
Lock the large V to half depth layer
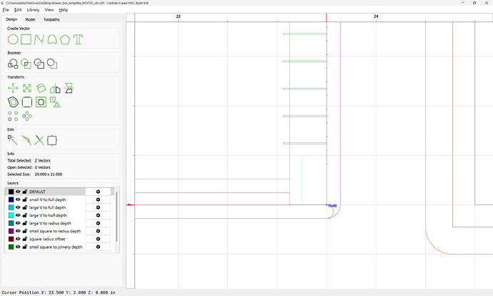click(x=25, y=215)
